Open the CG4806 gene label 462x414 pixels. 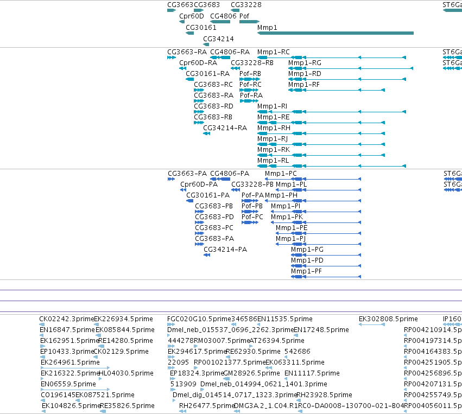[223, 16]
